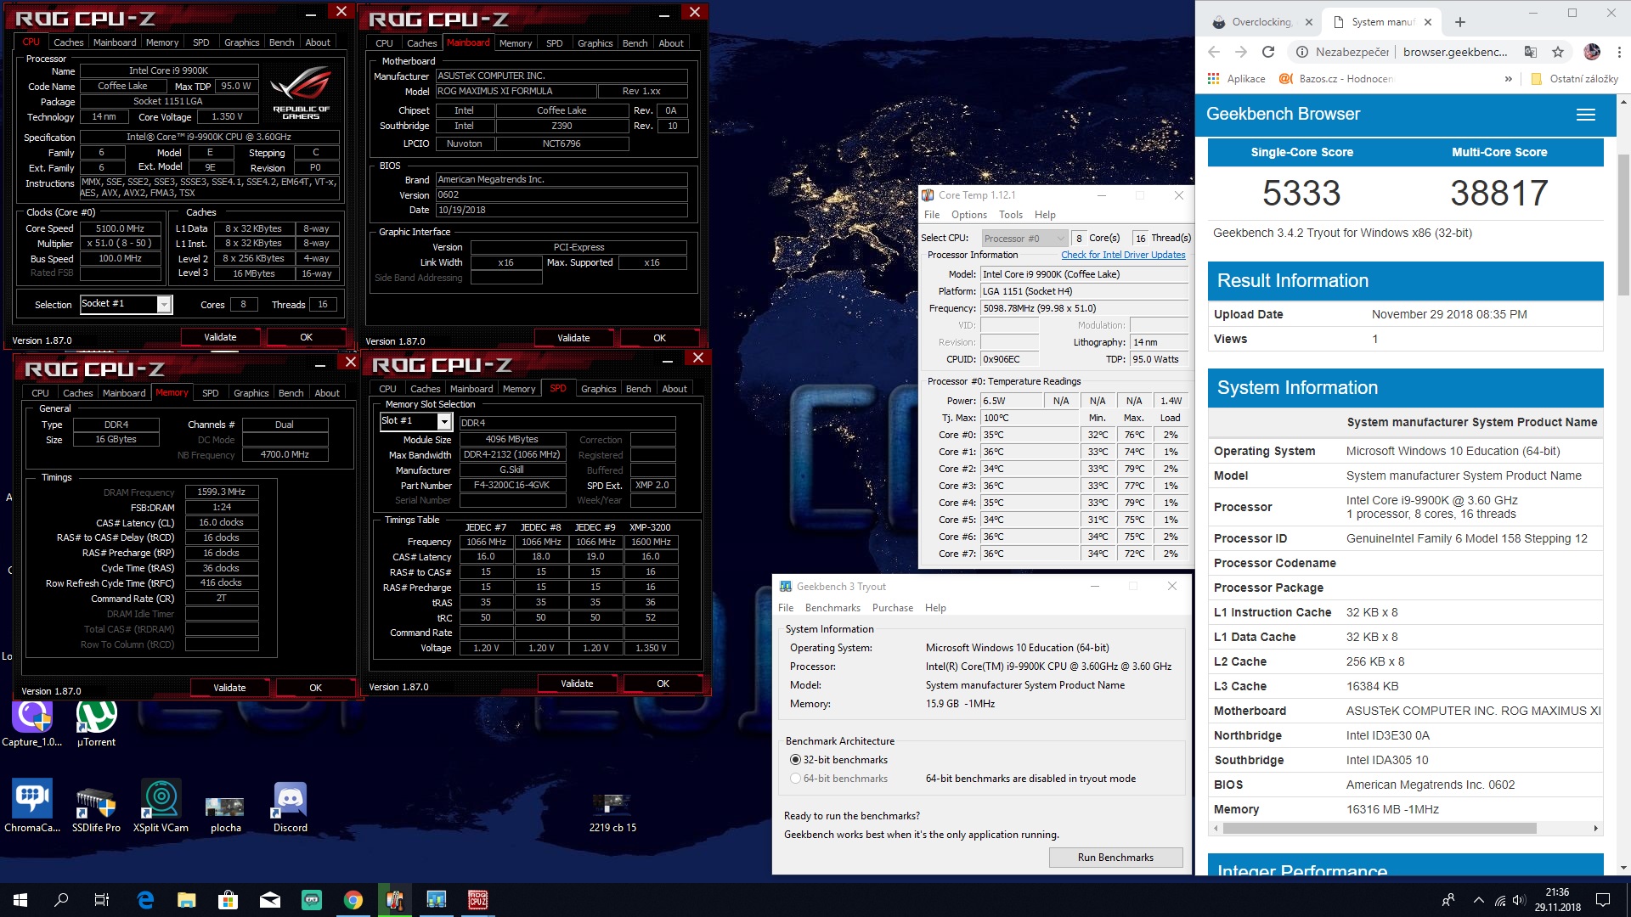This screenshot has height=917, width=1631.
Task: Open File Explorer from the taskbar
Action: pyautogui.click(x=186, y=900)
